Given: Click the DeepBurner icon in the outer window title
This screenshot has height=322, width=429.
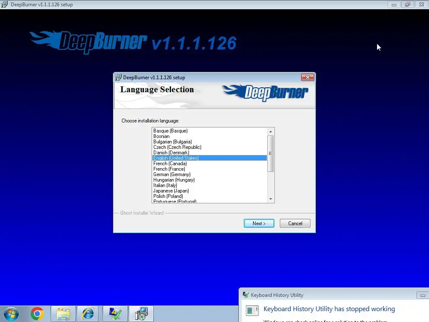Looking at the screenshot, I should [4, 4].
